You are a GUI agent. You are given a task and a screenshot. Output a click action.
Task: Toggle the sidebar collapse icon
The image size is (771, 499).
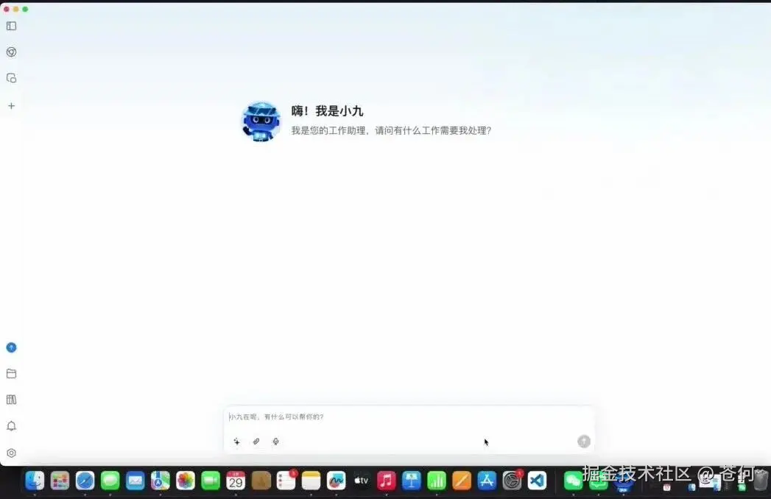[11, 26]
